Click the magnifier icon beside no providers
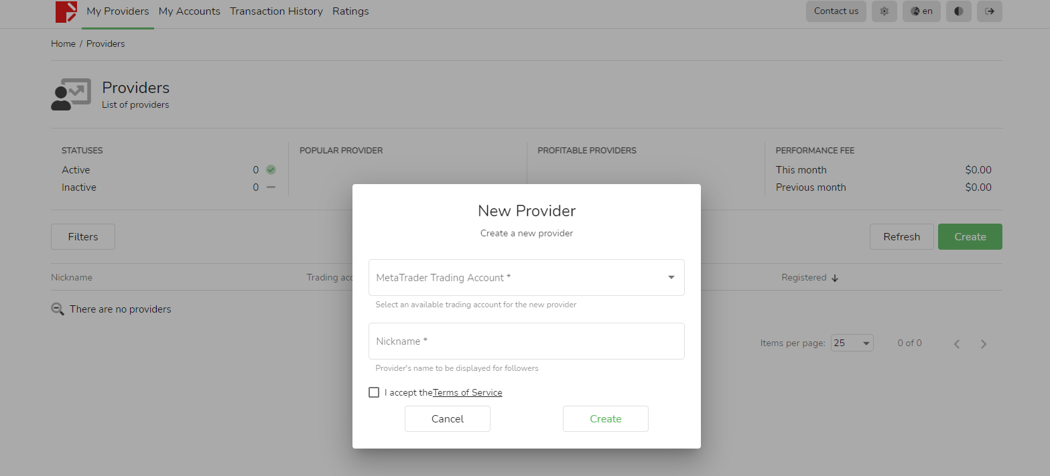The height and width of the screenshot is (476, 1050). tap(58, 309)
